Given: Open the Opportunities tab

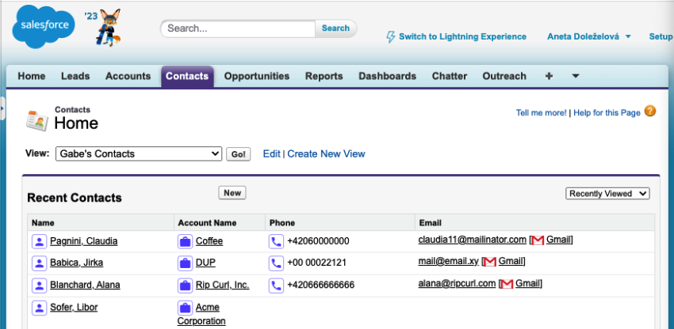Looking at the screenshot, I should coord(257,77).
